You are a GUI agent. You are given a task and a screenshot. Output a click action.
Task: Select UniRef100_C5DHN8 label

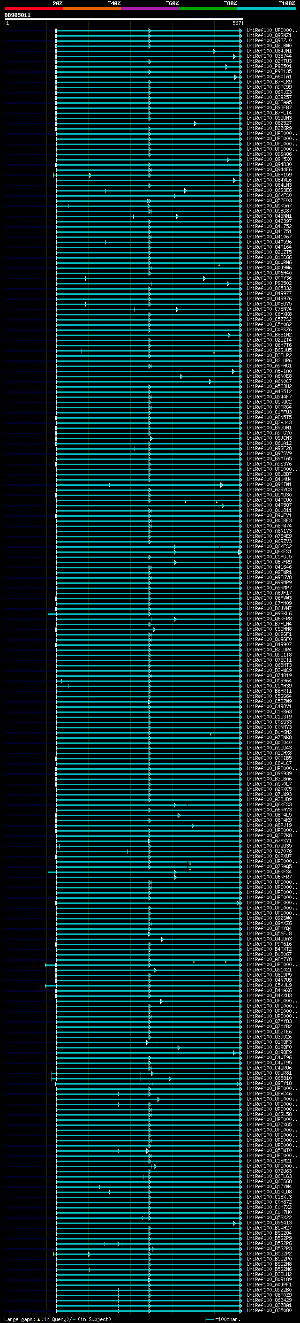(x=269, y=629)
